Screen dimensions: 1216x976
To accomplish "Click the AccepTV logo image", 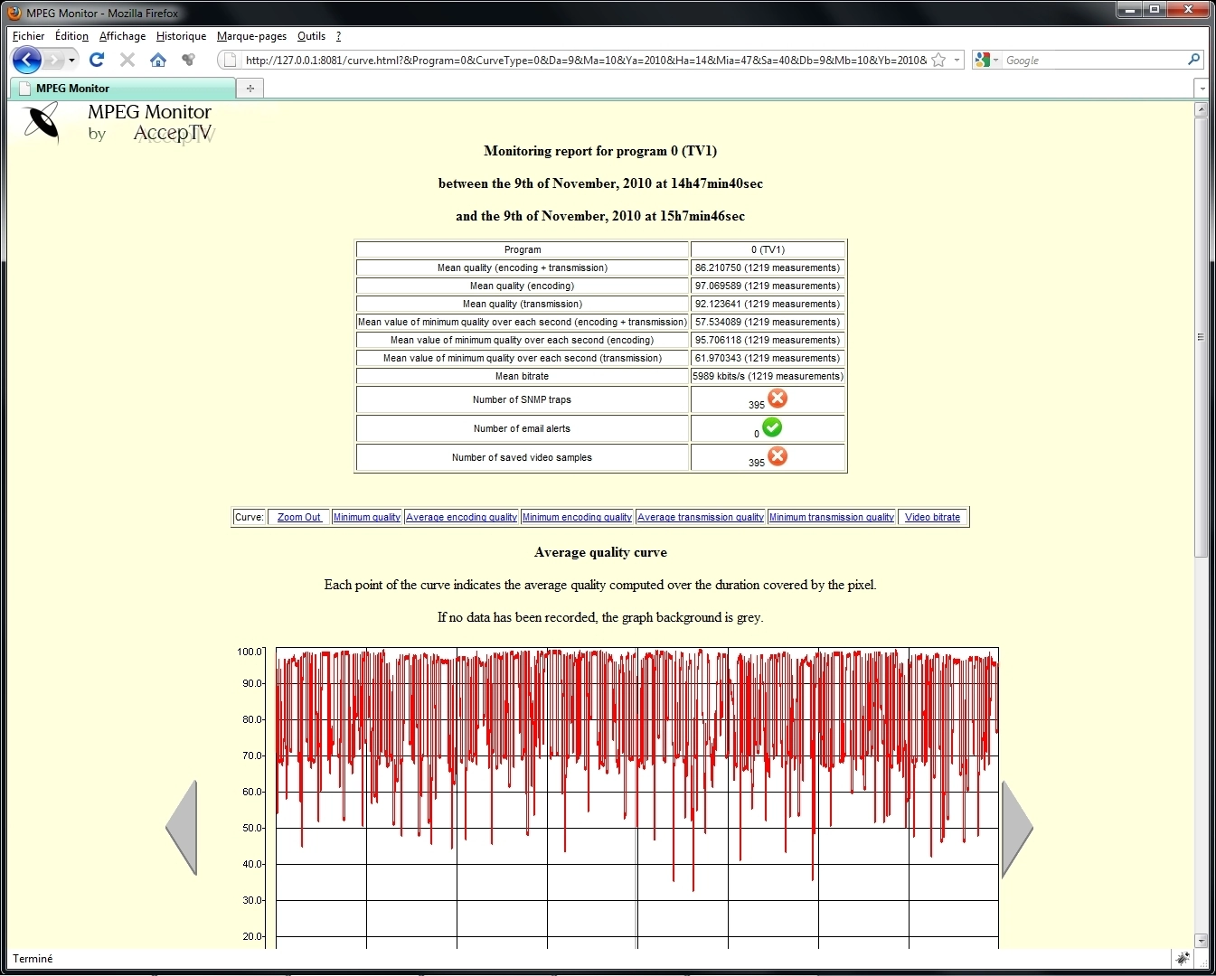I will (118, 124).
